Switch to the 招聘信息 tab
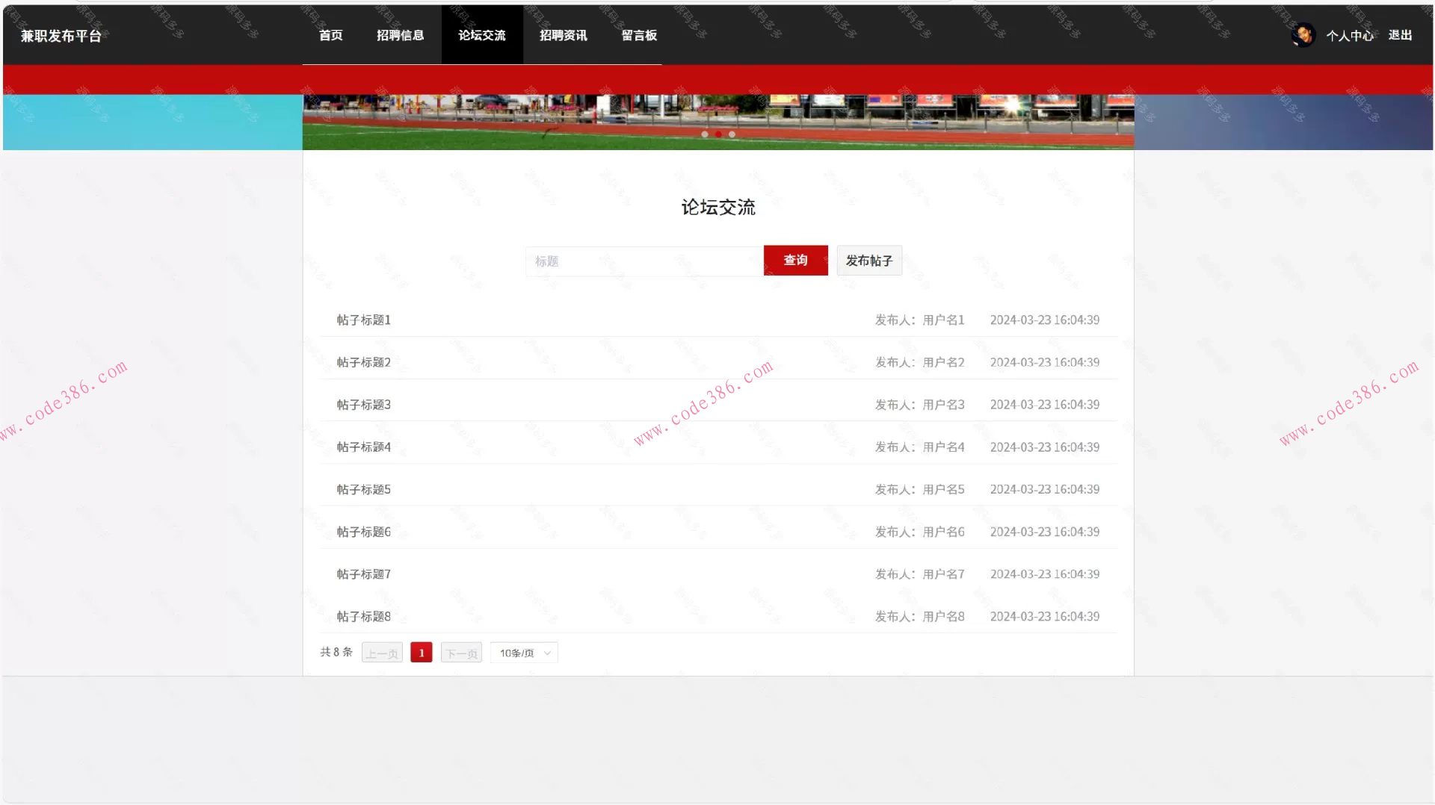 click(401, 34)
